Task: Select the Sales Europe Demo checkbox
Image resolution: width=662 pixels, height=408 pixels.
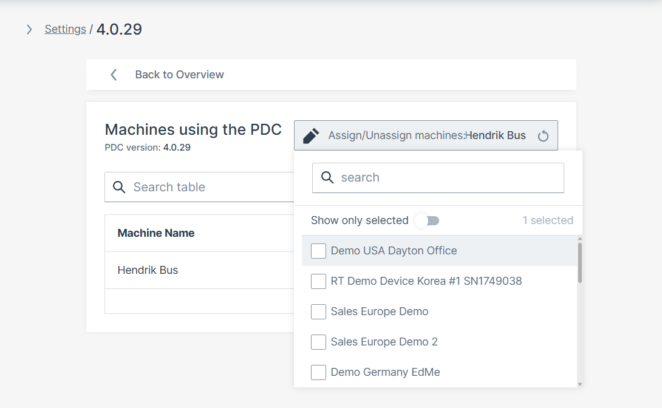Action: tap(319, 311)
